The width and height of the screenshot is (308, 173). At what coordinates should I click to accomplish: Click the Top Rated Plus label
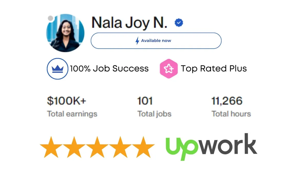[x=214, y=69]
